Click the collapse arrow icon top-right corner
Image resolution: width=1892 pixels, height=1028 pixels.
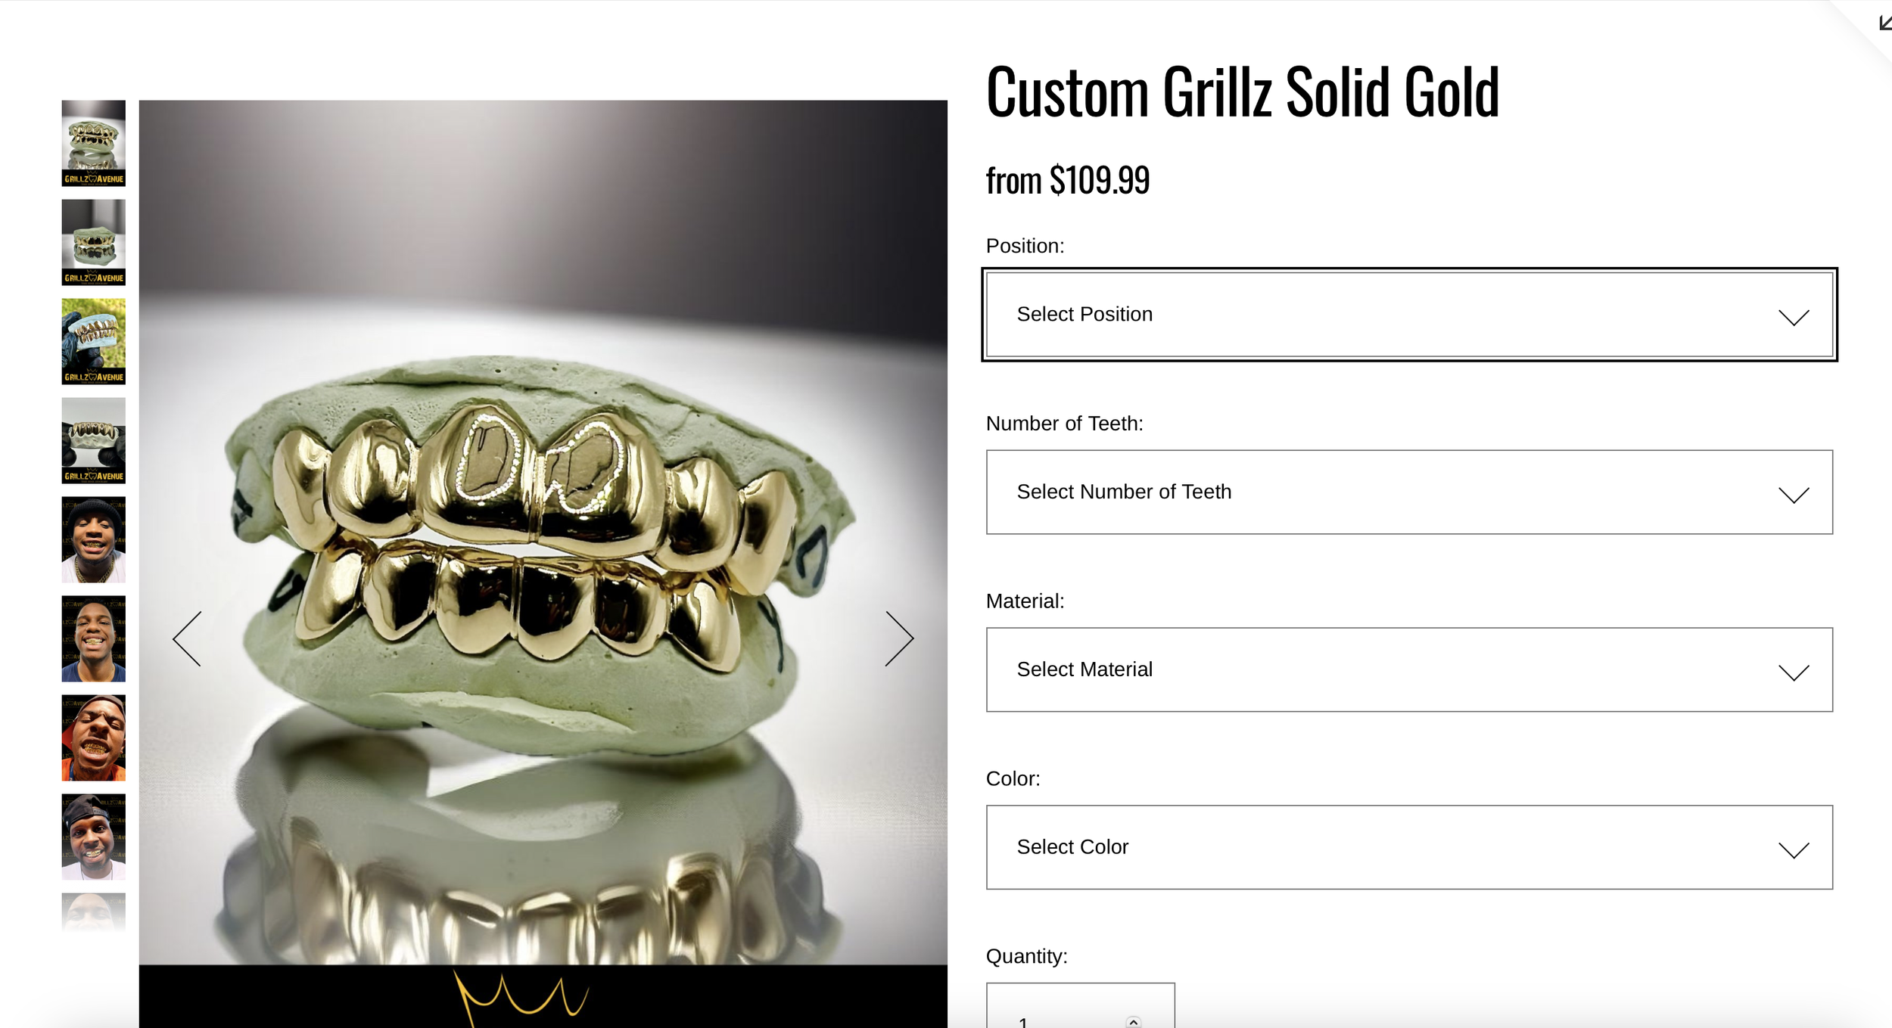pyautogui.click(x=1884, y=23)
